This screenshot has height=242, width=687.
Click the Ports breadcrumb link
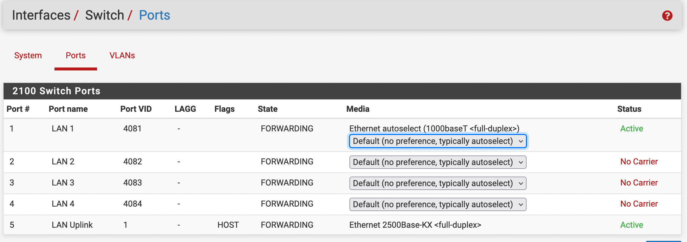tap(154, 15)
